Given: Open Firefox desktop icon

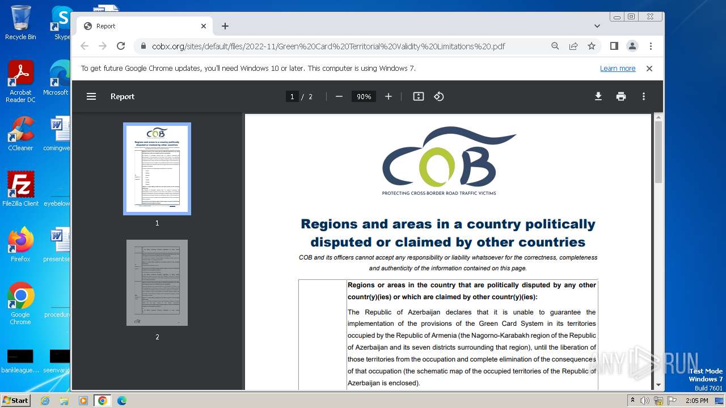Looking at the screenshot, I should 20,245.
